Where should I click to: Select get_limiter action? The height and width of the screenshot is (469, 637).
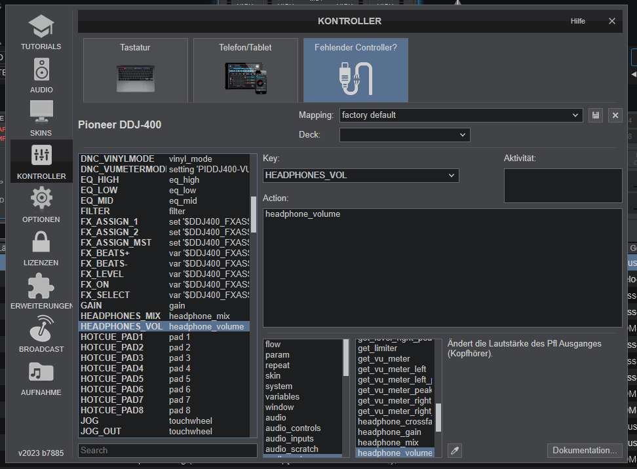pyautogui.click(x=395, y=348)
